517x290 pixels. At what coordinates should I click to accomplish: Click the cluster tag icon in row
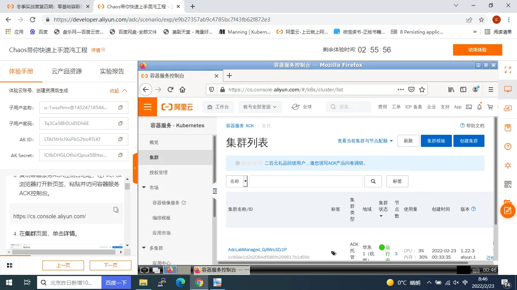click(334, 253)
